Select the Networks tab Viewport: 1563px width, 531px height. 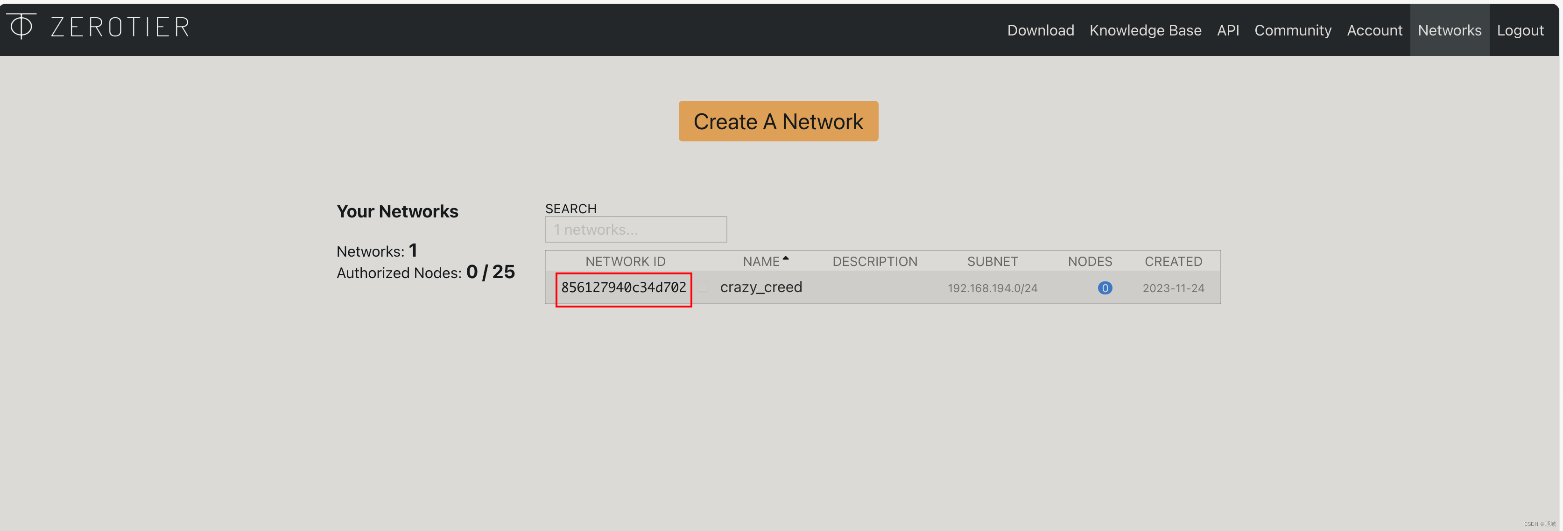coord(1449,30)
